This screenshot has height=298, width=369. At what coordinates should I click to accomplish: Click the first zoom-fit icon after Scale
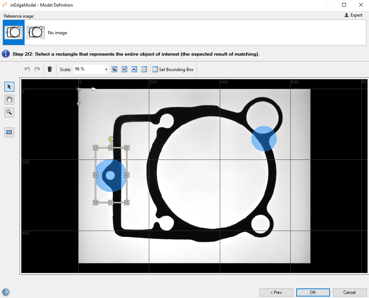(114, 69)
